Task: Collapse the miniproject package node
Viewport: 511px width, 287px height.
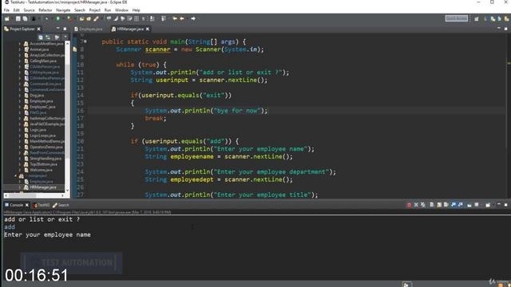Action: [x=15, y=175]
